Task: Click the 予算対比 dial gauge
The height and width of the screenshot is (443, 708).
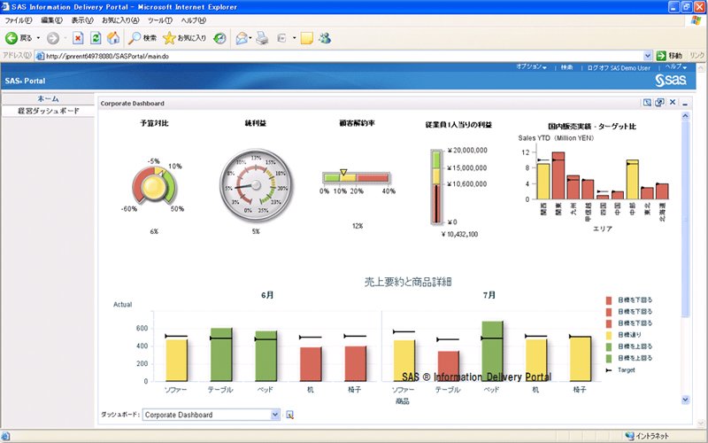Action: click(154, 186)
